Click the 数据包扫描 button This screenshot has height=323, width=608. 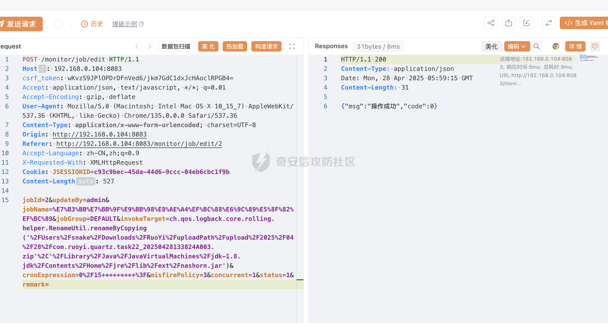tap(176, 46)
